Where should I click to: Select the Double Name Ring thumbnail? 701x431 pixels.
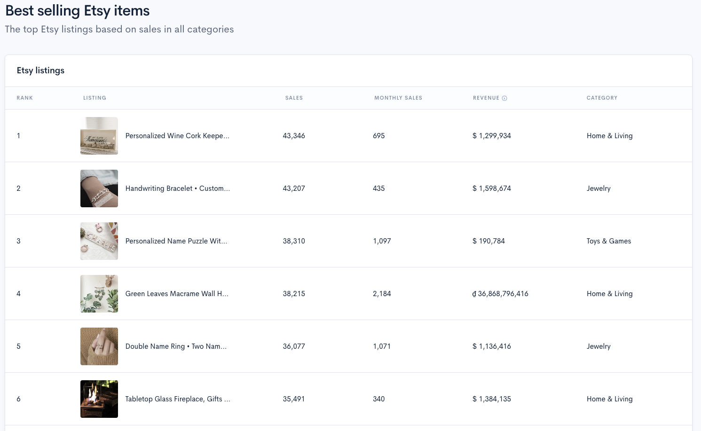(x=99, y=346)
